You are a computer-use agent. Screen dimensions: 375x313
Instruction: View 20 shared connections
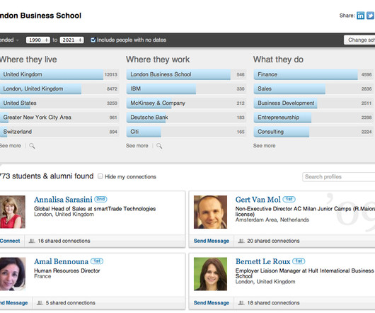(273, 241)
